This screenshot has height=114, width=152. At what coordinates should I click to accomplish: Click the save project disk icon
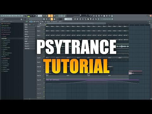click(x=104, y=16)
